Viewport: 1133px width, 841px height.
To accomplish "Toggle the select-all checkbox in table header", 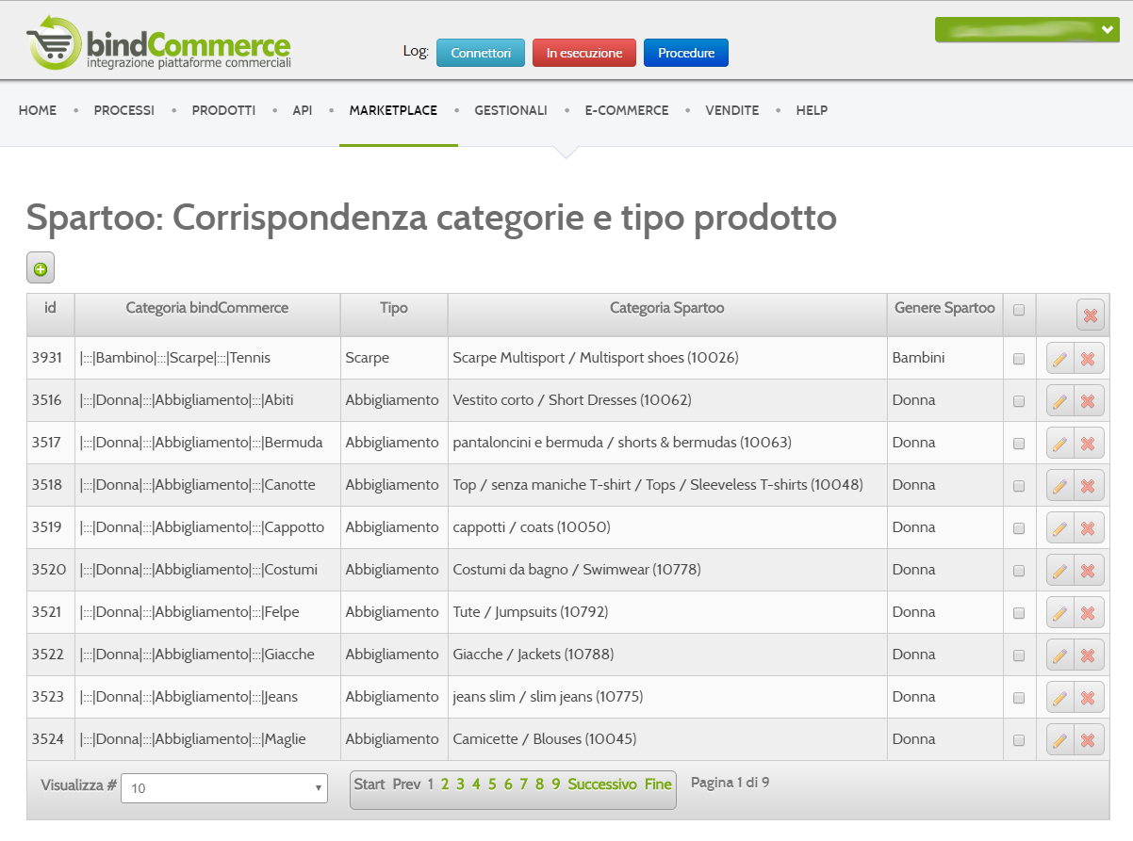I will (1019, 309).
